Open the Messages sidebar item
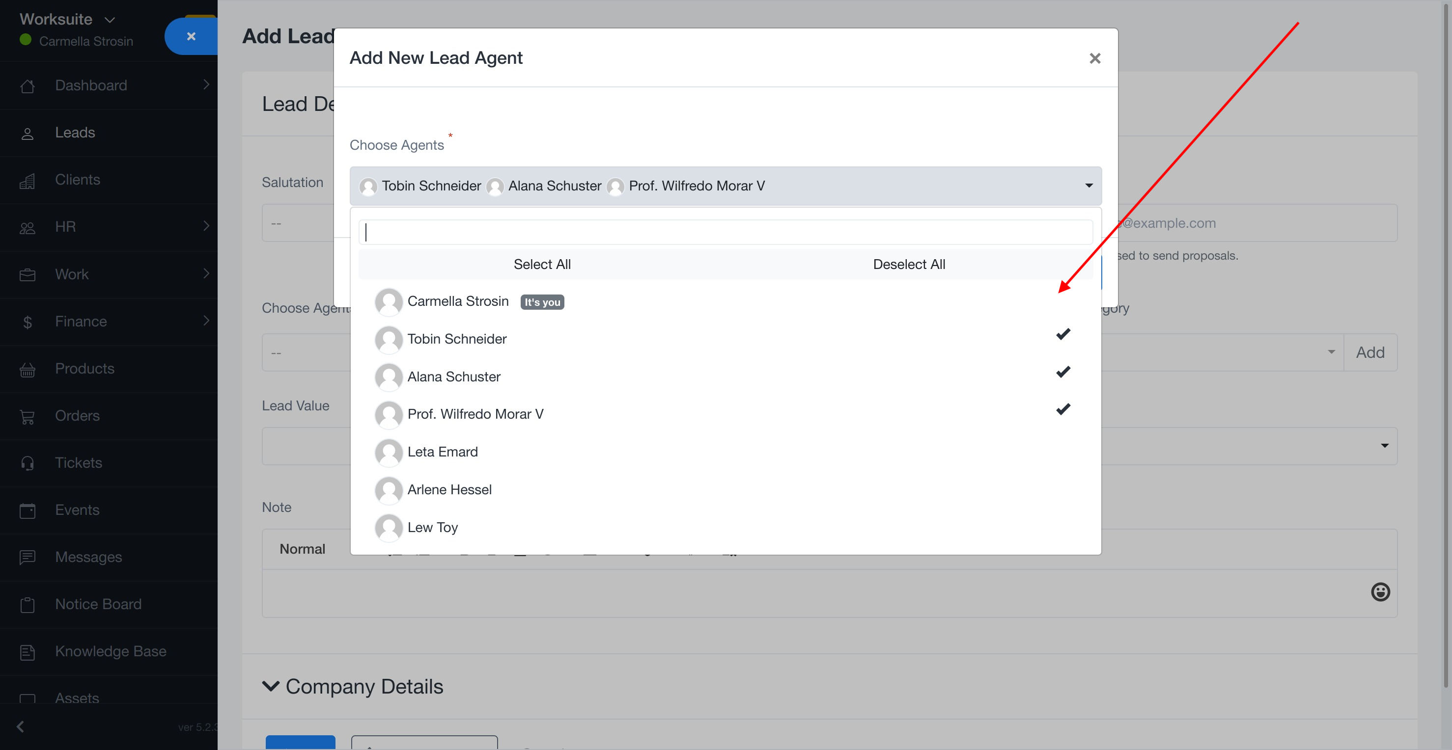 pos(88,557)
